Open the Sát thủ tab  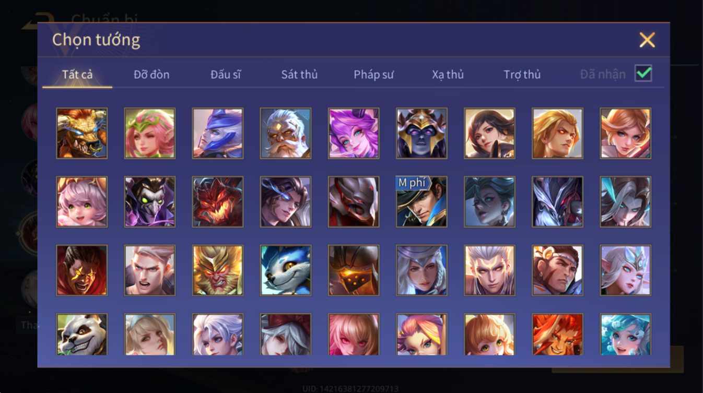(x=299, y=75)
